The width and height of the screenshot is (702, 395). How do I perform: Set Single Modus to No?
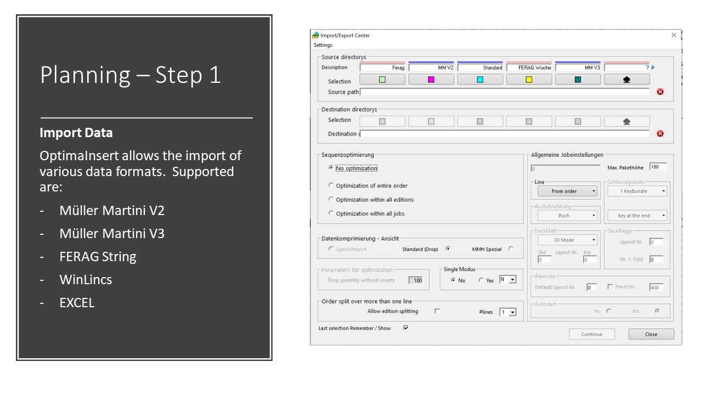pyautogui.click(x=453, y=280)
